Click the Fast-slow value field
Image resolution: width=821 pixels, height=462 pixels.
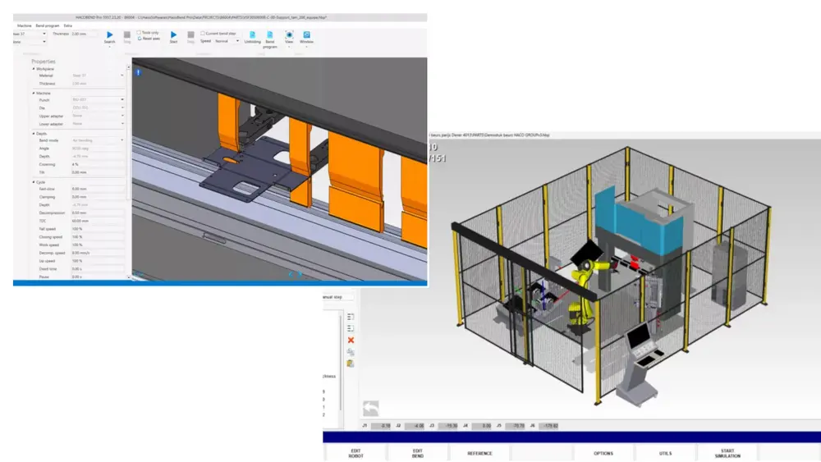coord(98,189)
